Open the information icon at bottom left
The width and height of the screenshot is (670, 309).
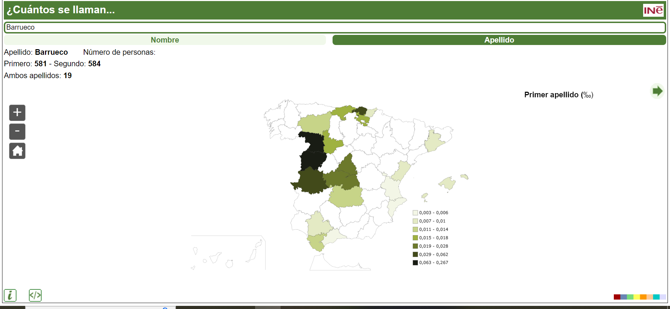[10, 295]
